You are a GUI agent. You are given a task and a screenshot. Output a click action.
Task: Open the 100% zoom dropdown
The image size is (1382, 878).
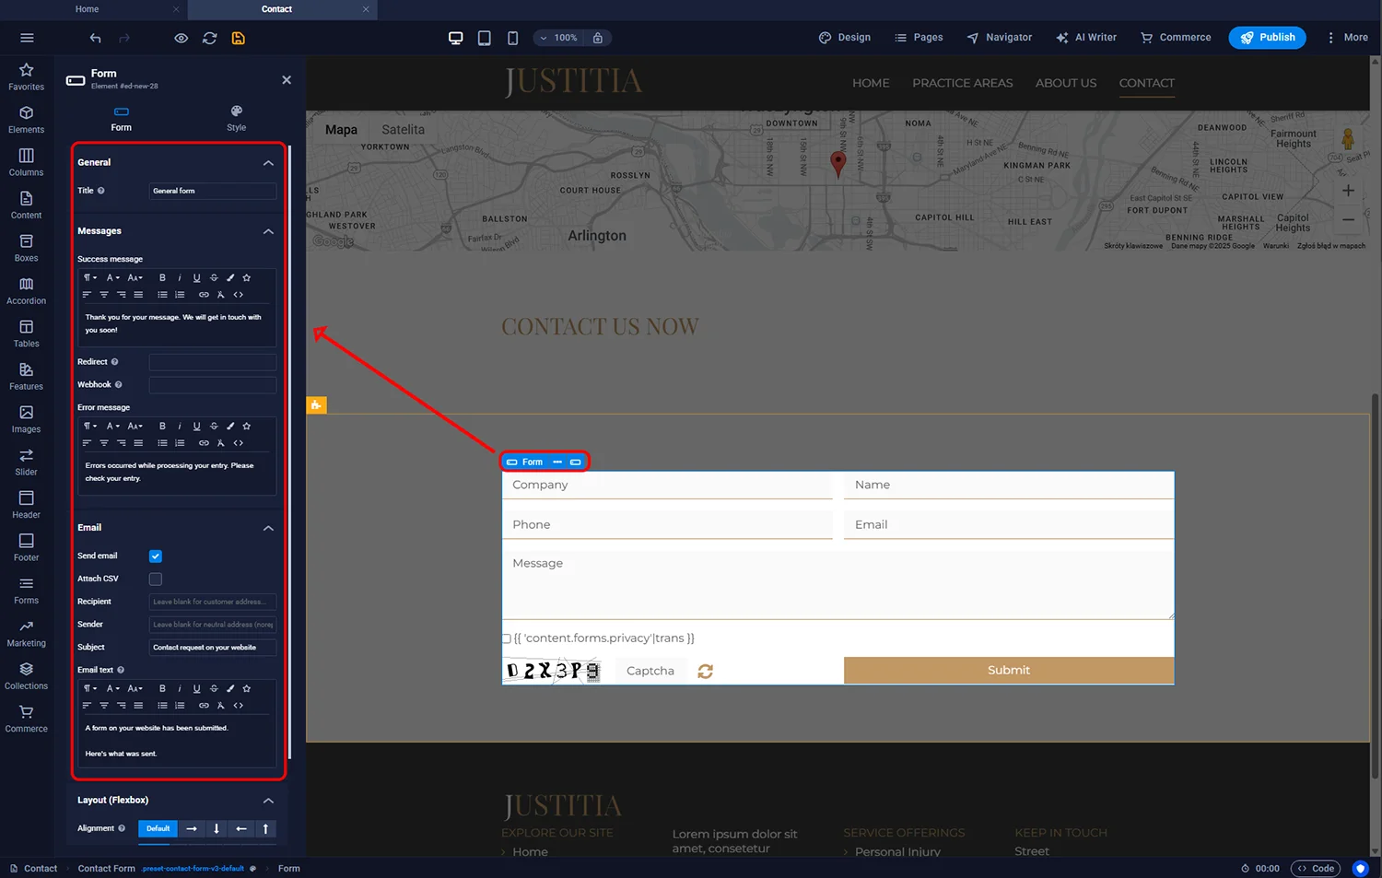(x=559, y=38)
